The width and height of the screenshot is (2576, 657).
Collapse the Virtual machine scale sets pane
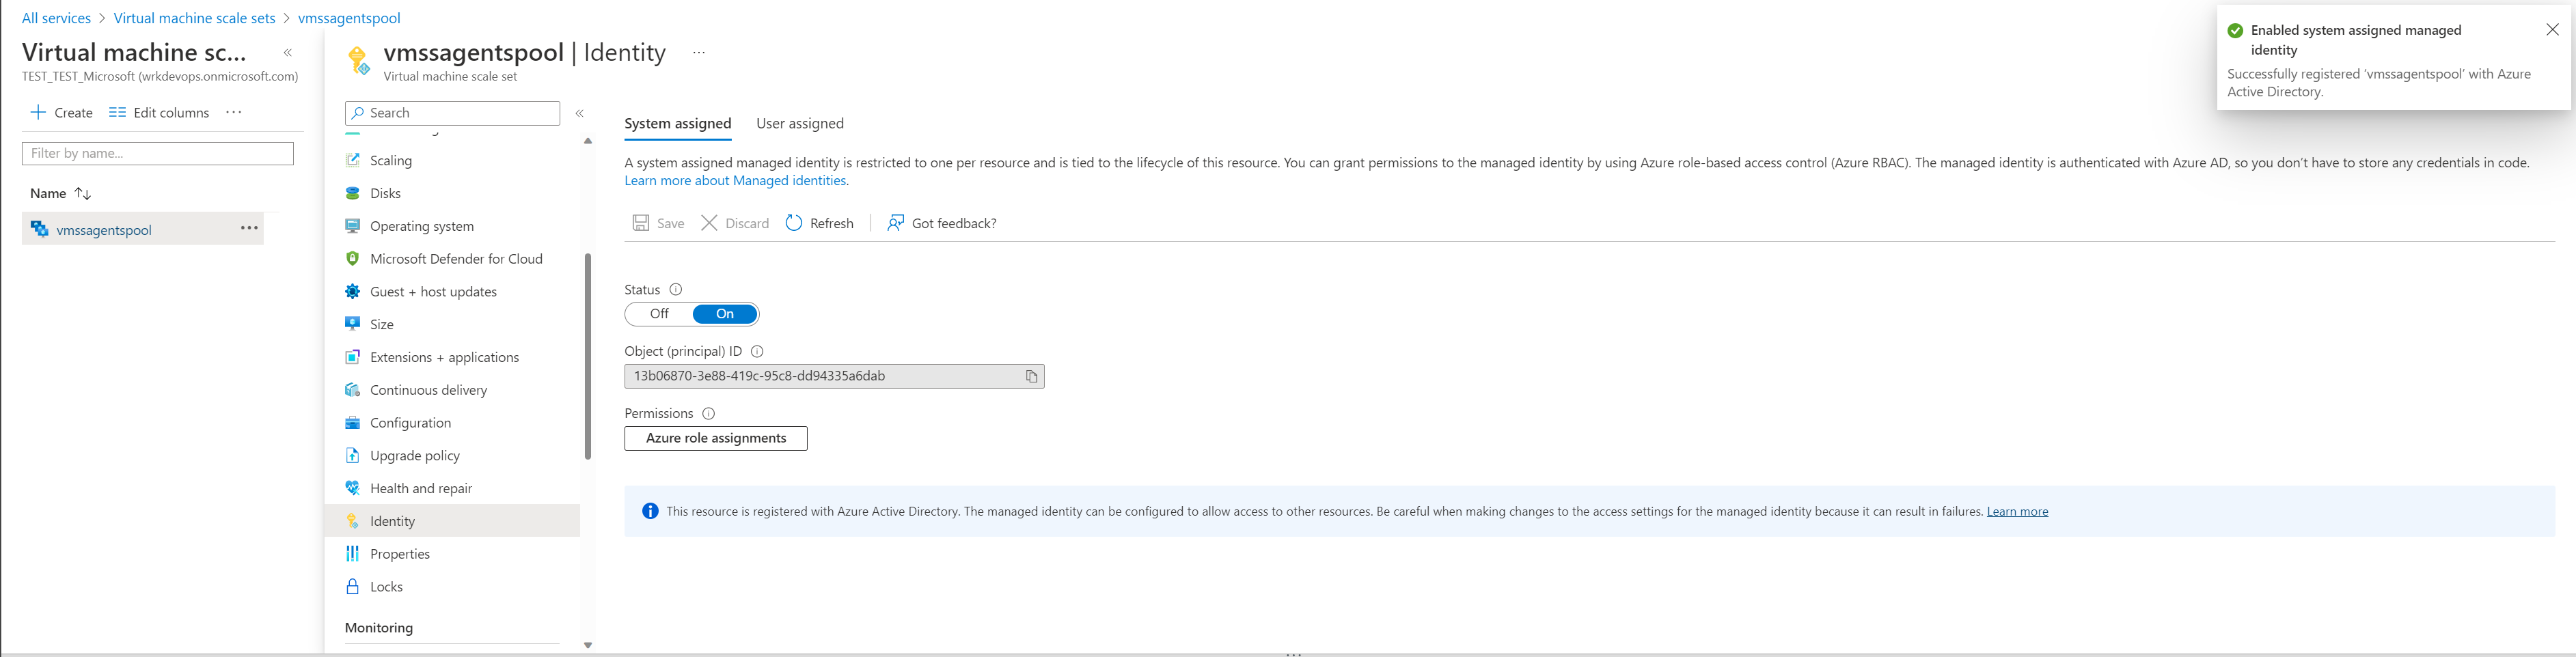tap(288, 53)
